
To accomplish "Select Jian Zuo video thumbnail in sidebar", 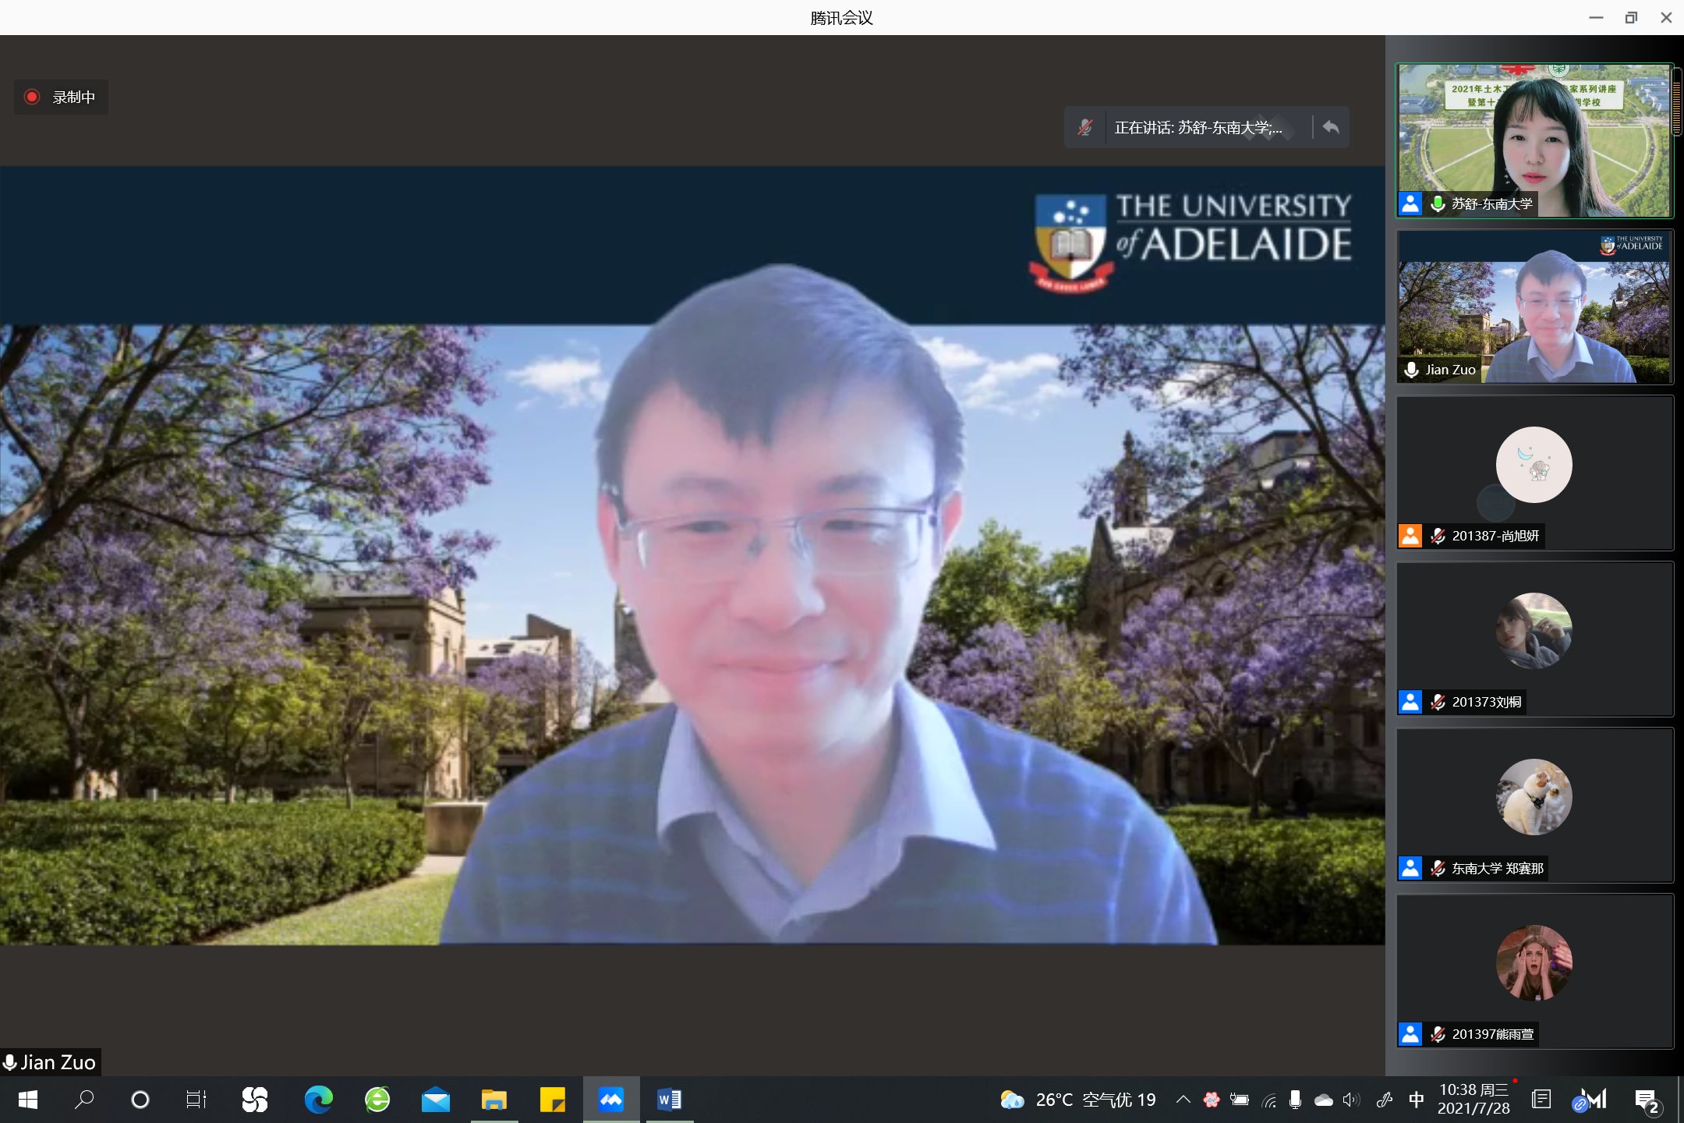I will [1534, 306].
